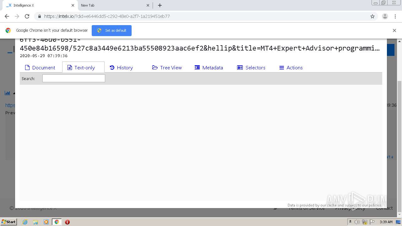
Task: Open the Windows Start menu
Action: pyautogui.click(x=8, y=222)
